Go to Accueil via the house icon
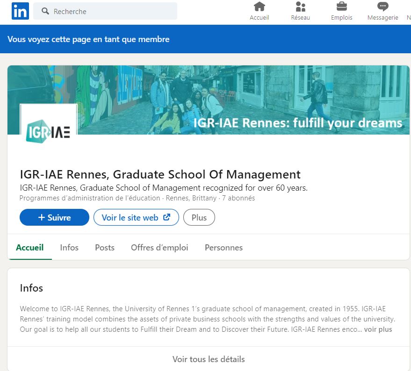411x371 pixels. point(259,7)
